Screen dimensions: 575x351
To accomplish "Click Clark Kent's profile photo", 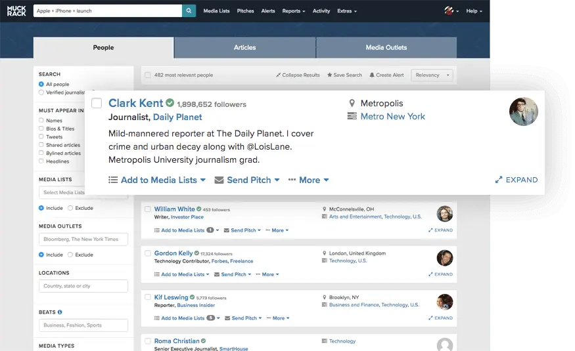I will tap(523, 112).
